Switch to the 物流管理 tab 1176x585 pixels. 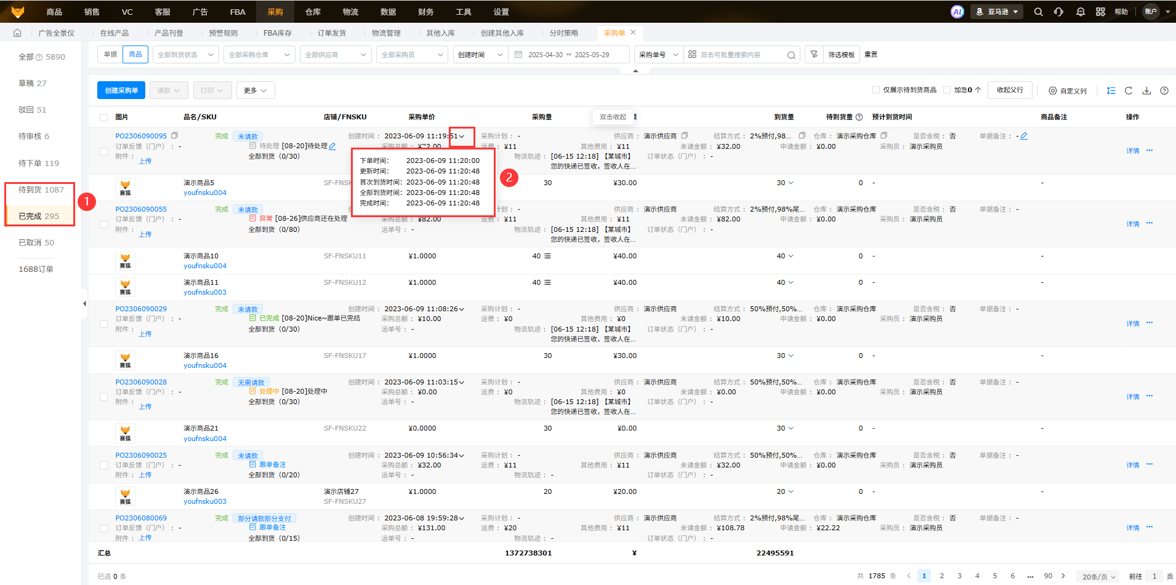386,33
